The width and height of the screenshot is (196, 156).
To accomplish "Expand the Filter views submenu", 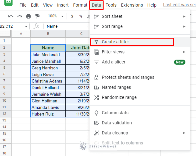I will pos(184,52).
